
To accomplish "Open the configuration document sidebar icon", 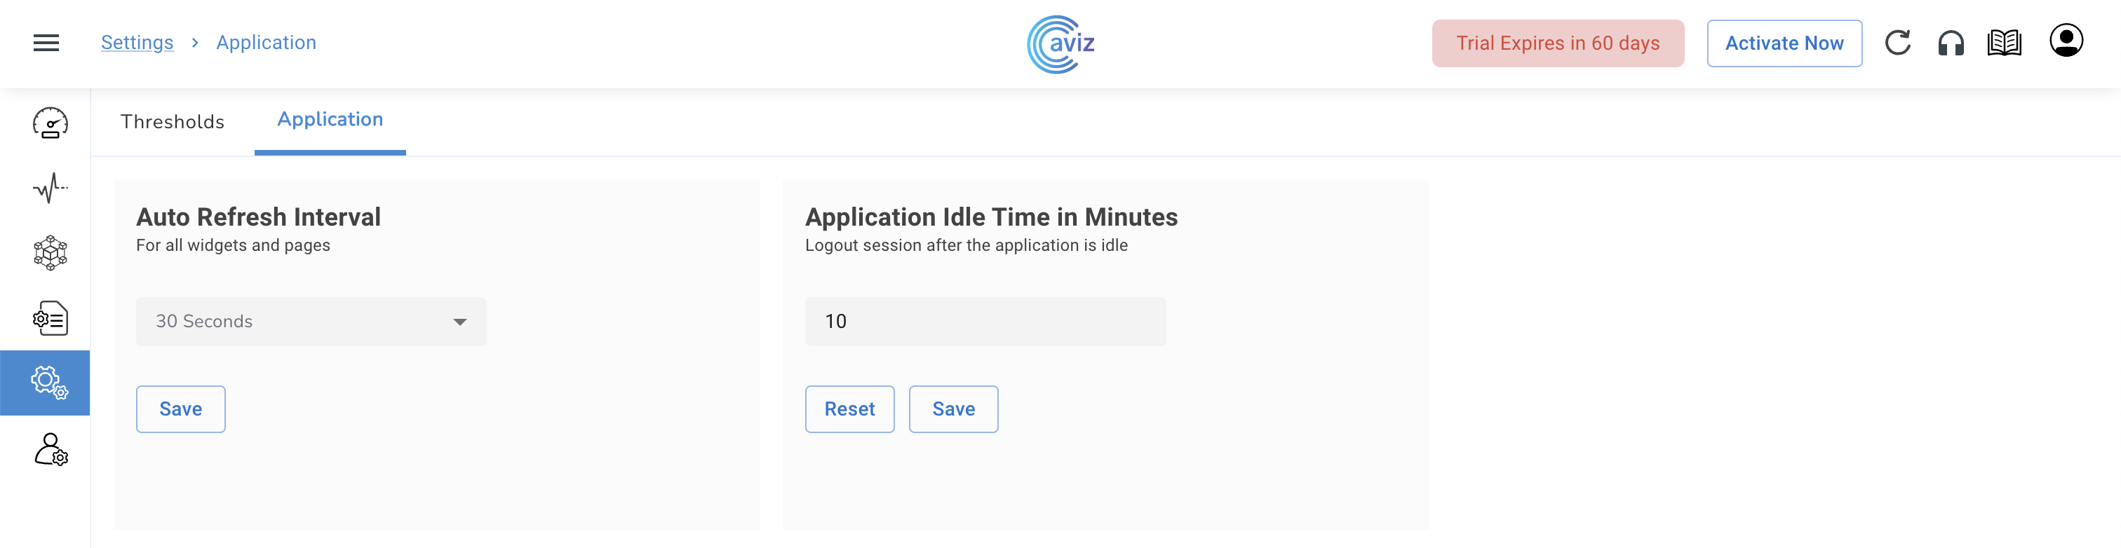I will [x=50, y=318].
